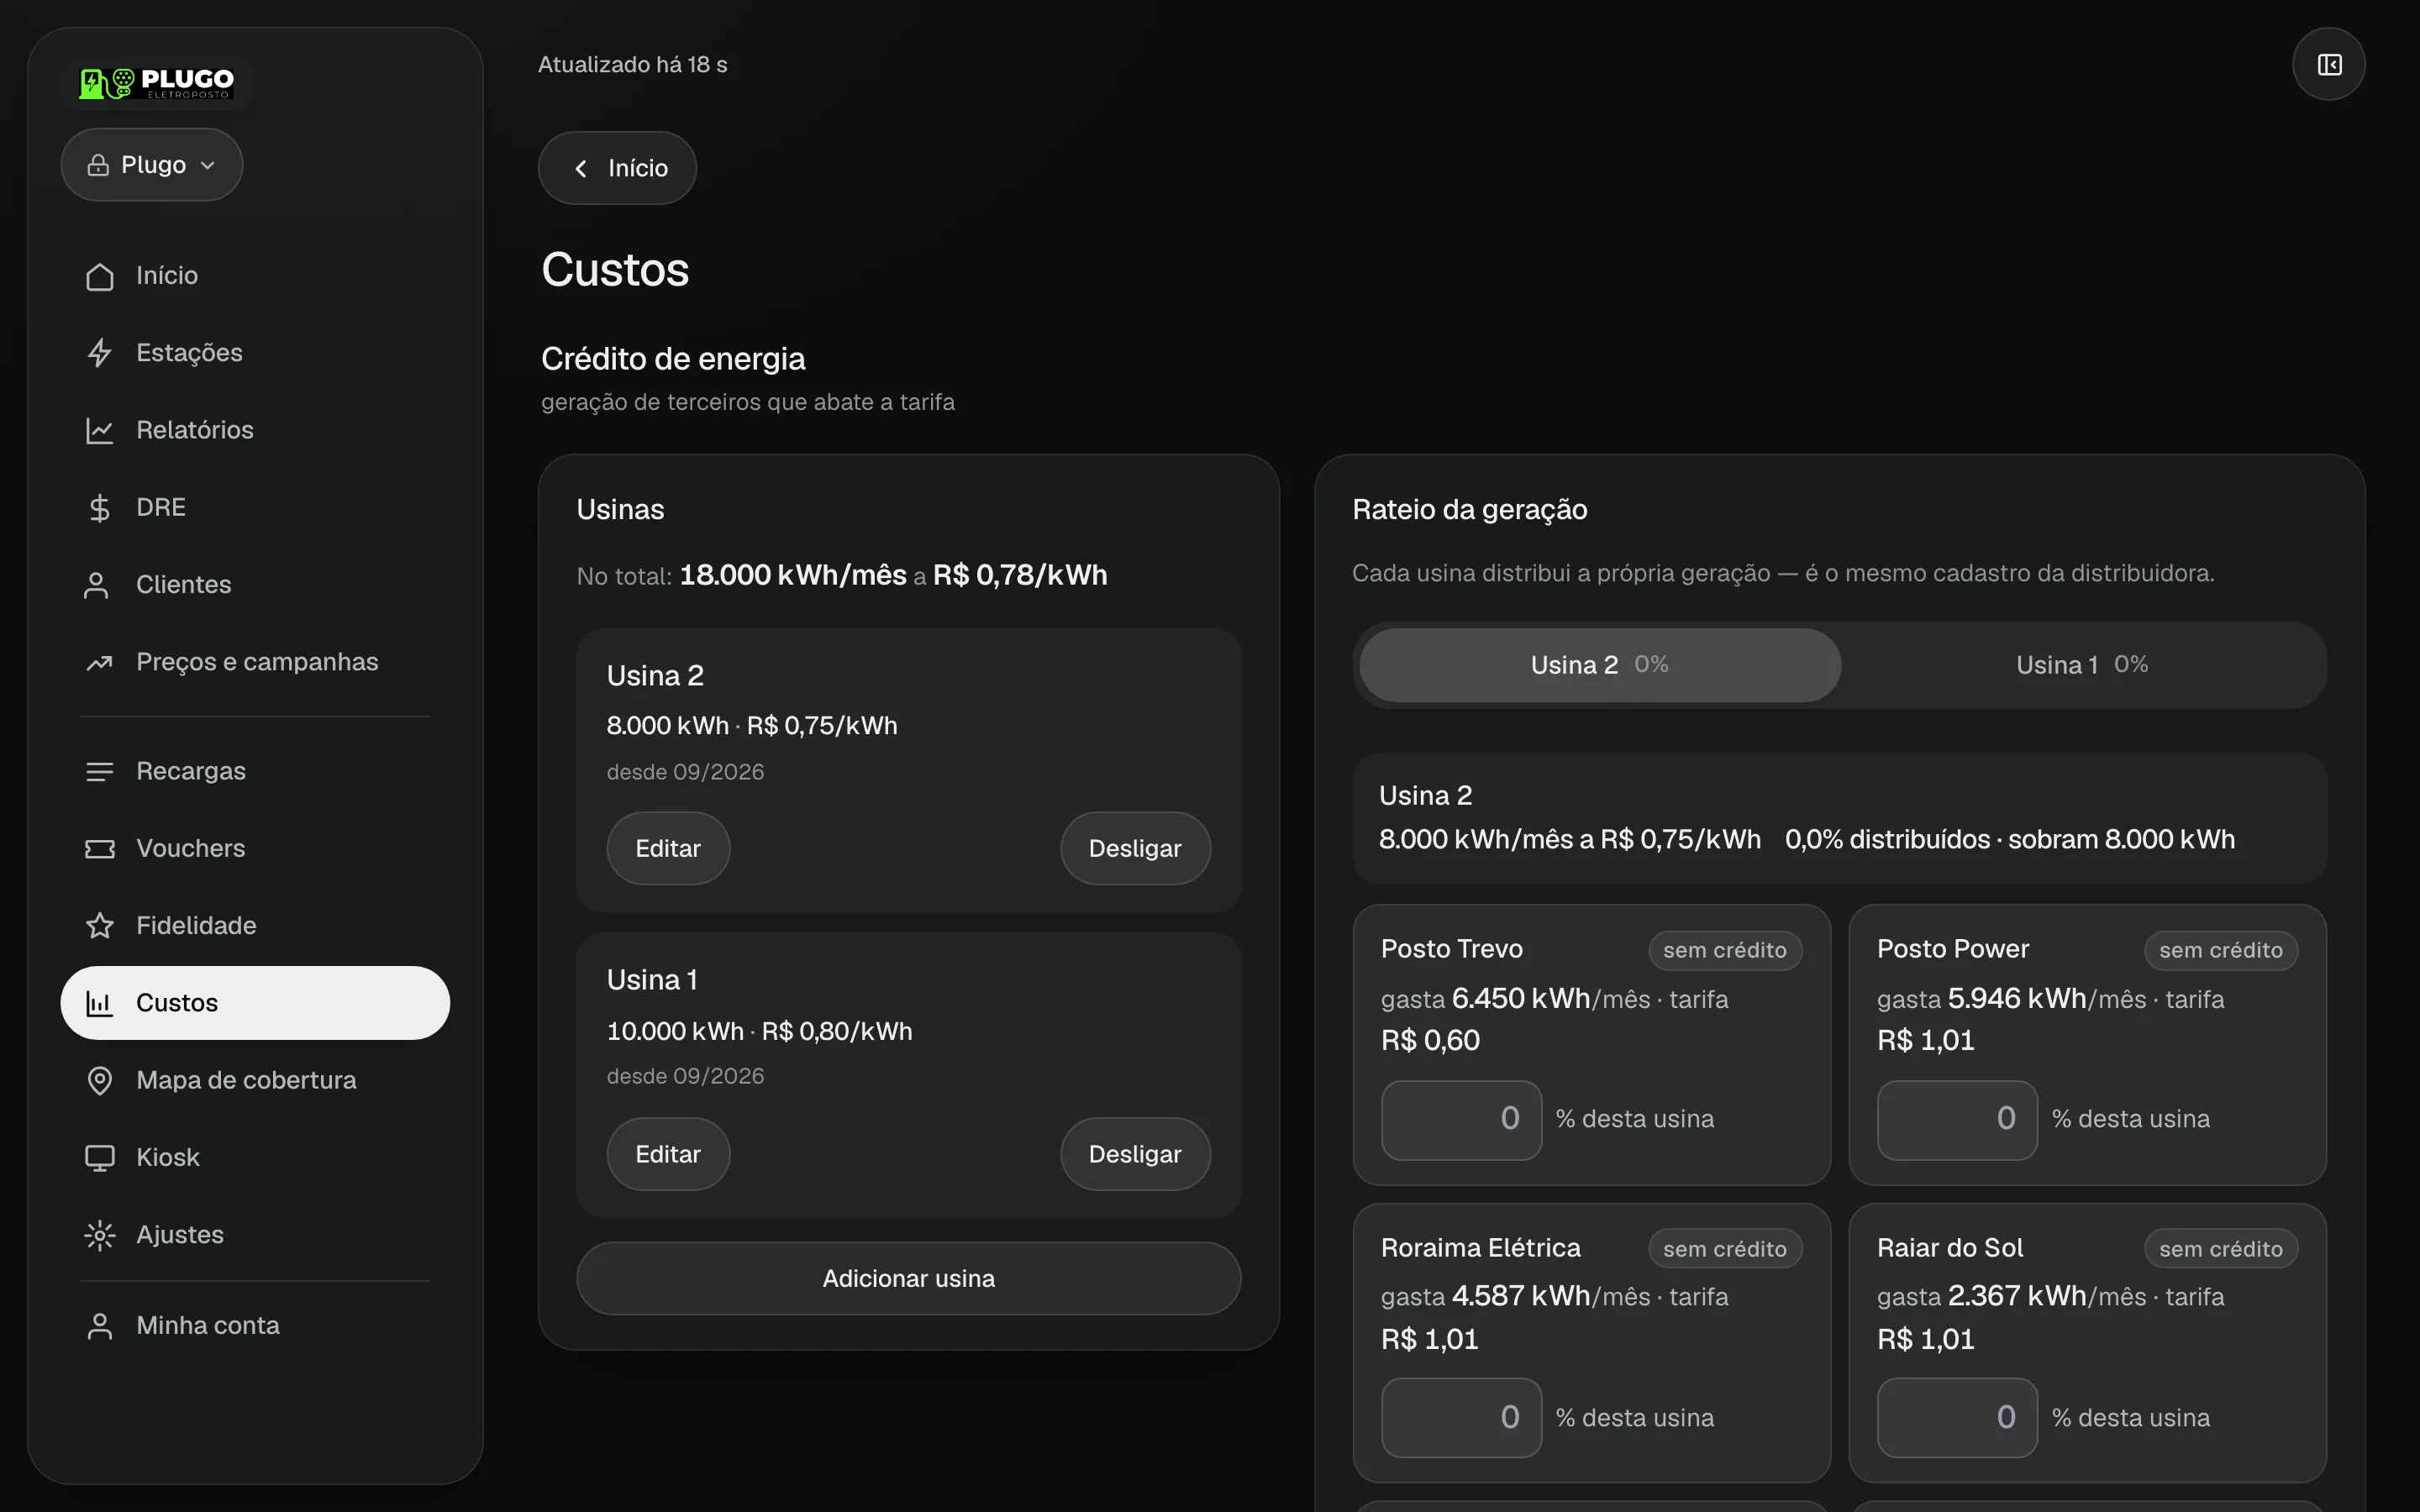
Task: Click 'Atualizado há 18 s' status text
Action: coord(632,65)
